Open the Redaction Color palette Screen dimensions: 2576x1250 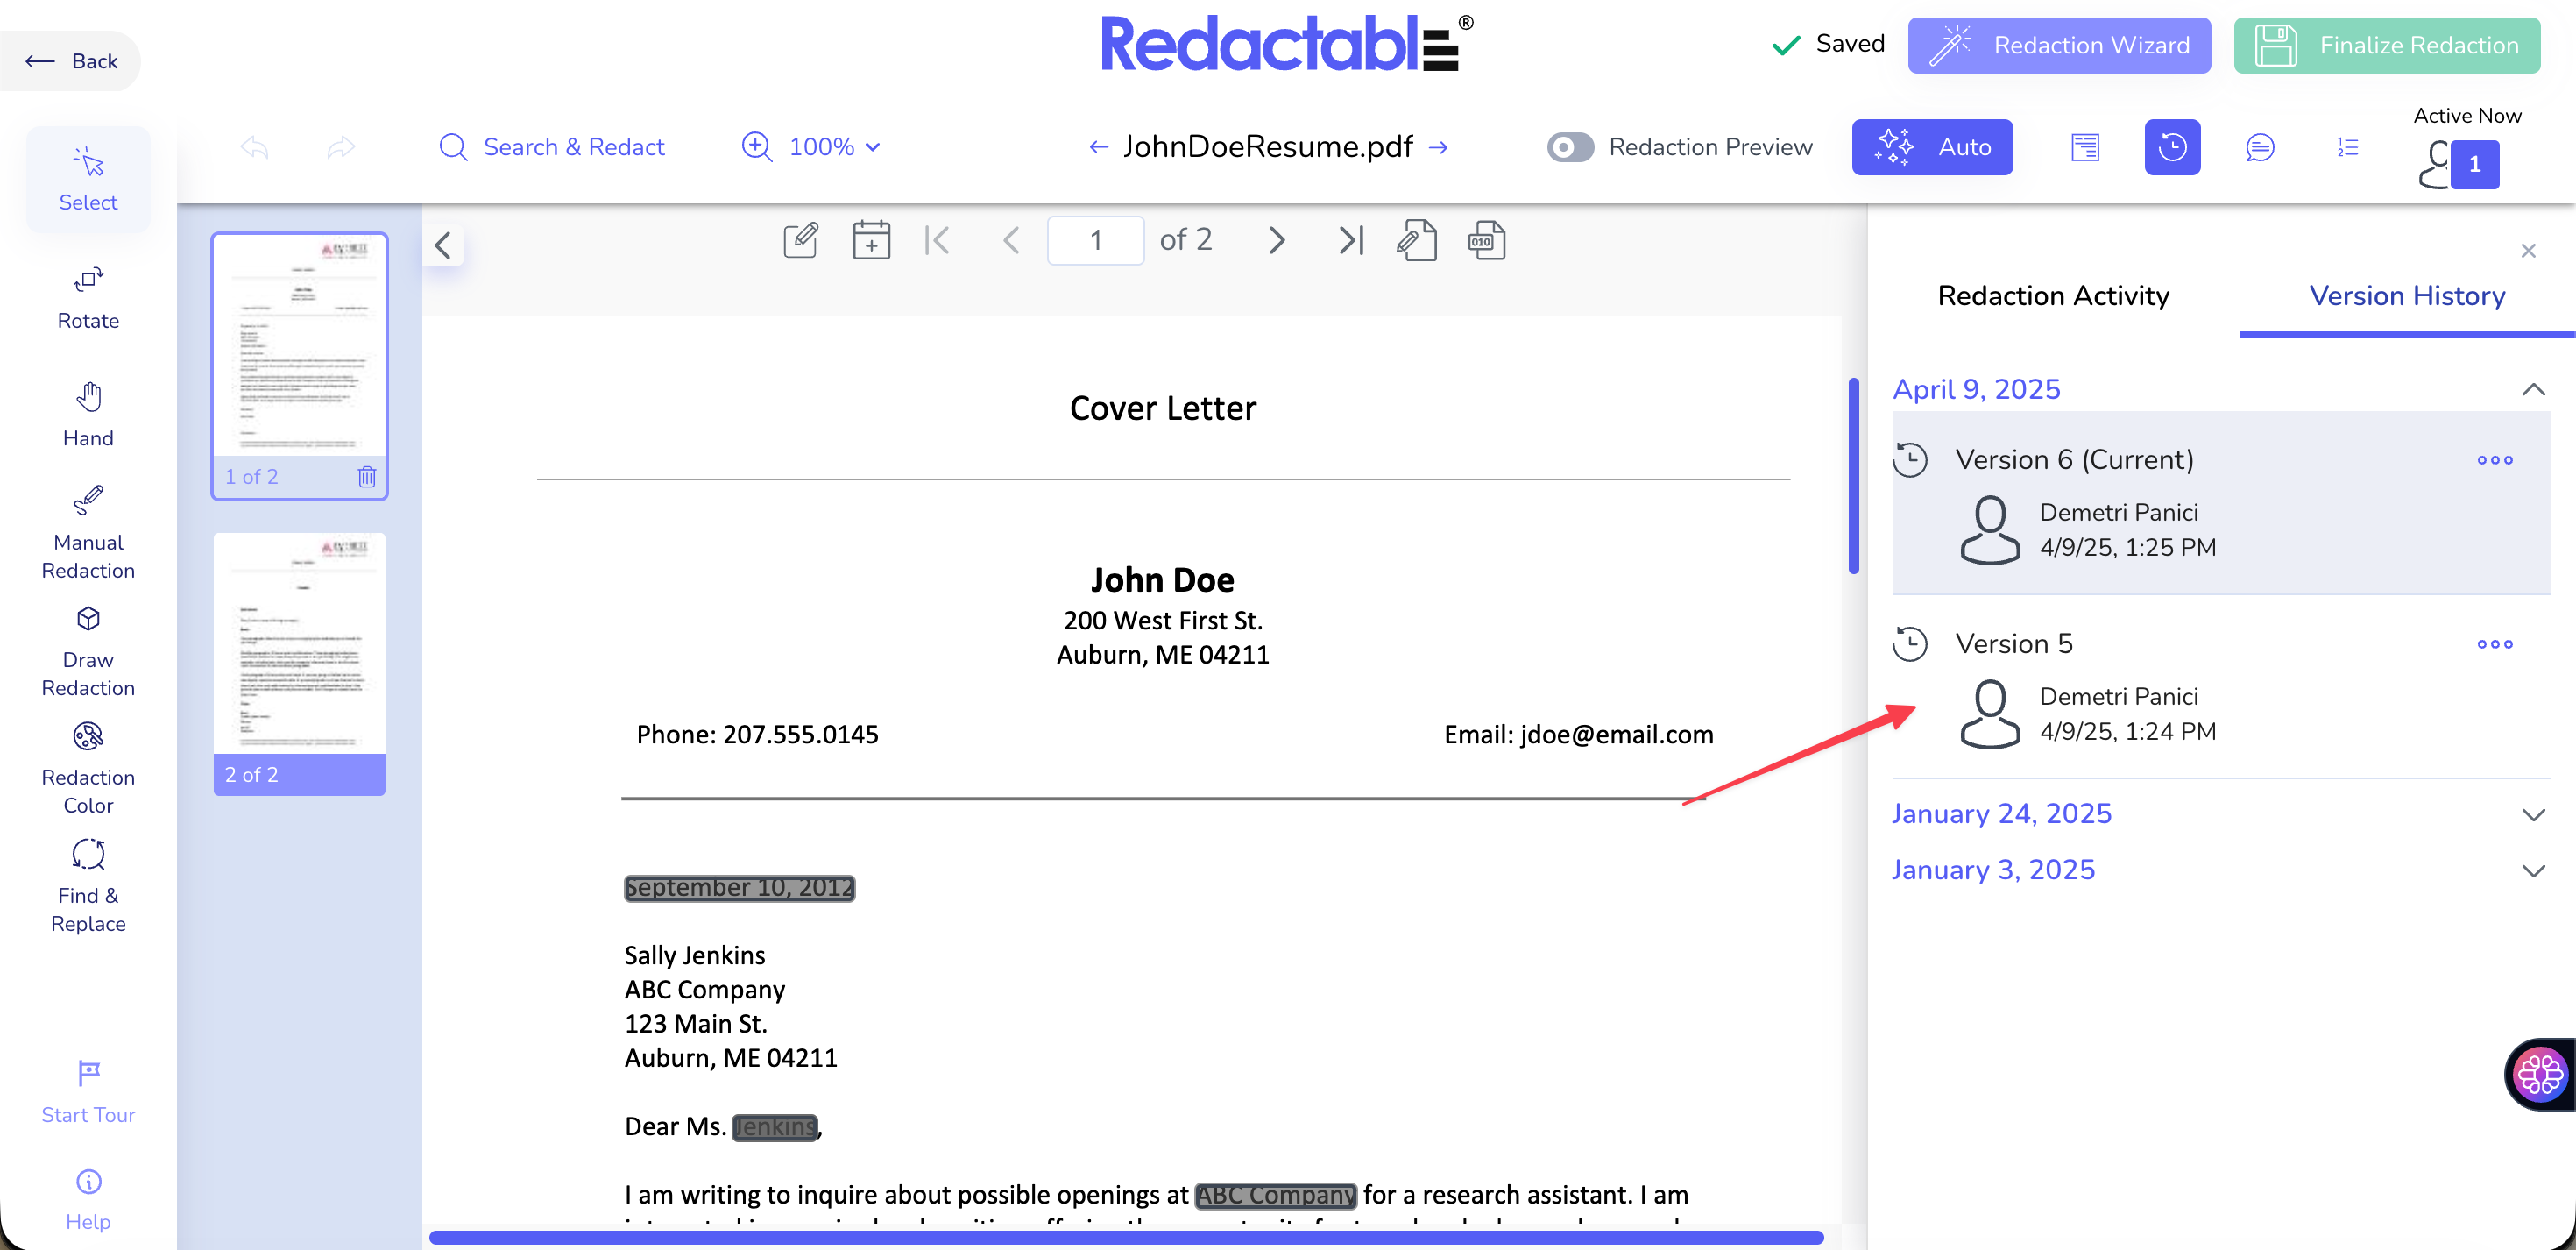click(88, 769)
